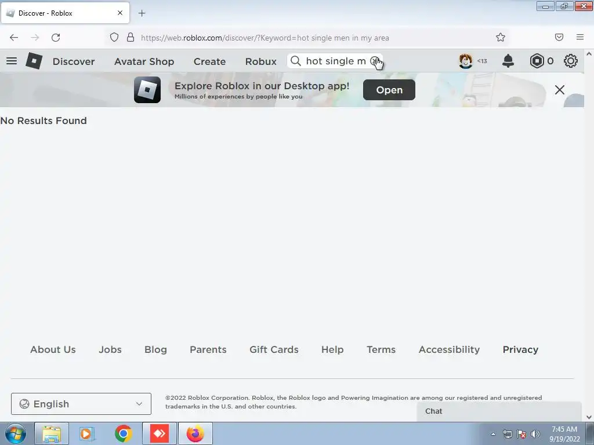Click the Open desktop app button
This screenshot has width=594, height=445.
[x=389, y=90]
